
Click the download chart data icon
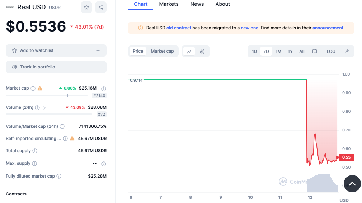pyautogui.click(x=347, y=52)
